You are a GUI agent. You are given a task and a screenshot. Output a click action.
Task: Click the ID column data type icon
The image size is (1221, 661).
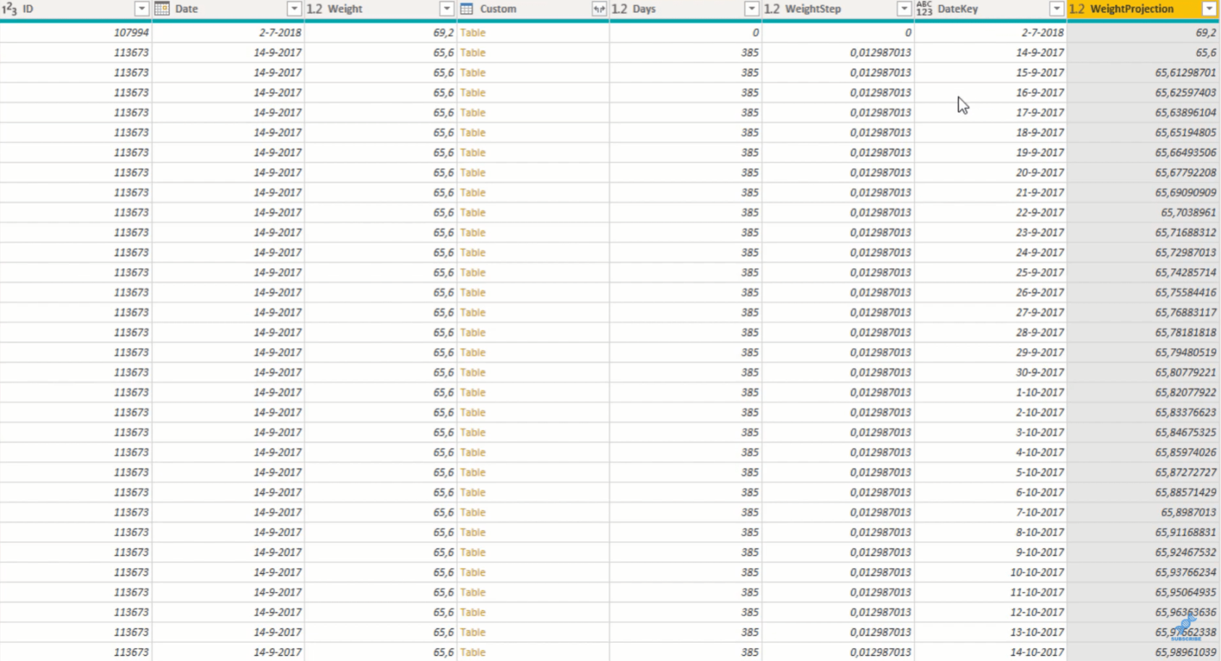coord(9,9)
